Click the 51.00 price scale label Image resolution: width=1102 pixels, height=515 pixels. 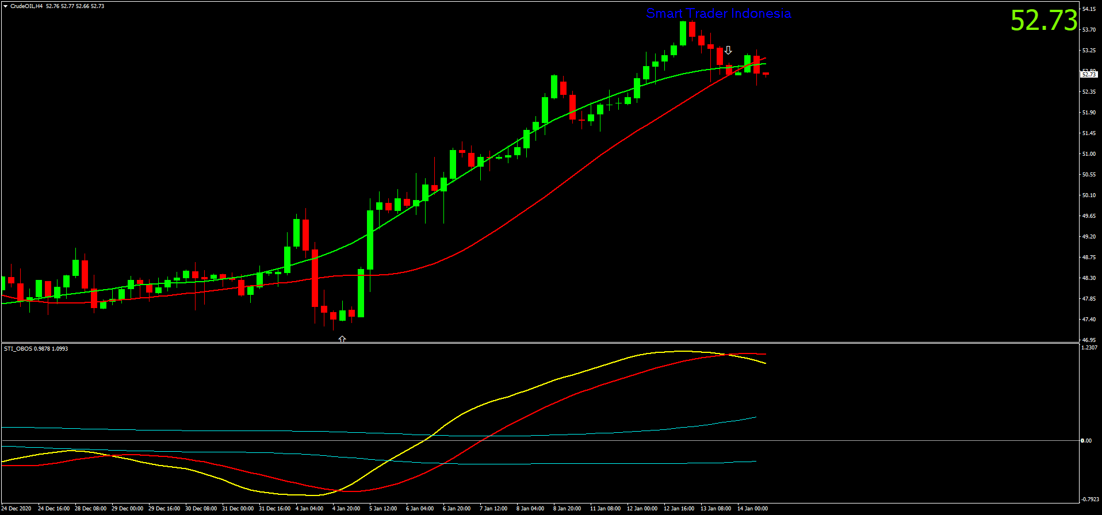[x=1089, y=154]
